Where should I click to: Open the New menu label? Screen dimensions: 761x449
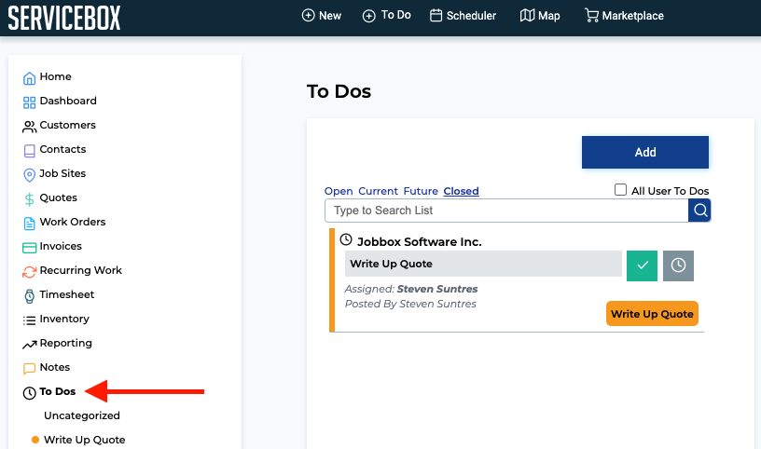[330, 16]
